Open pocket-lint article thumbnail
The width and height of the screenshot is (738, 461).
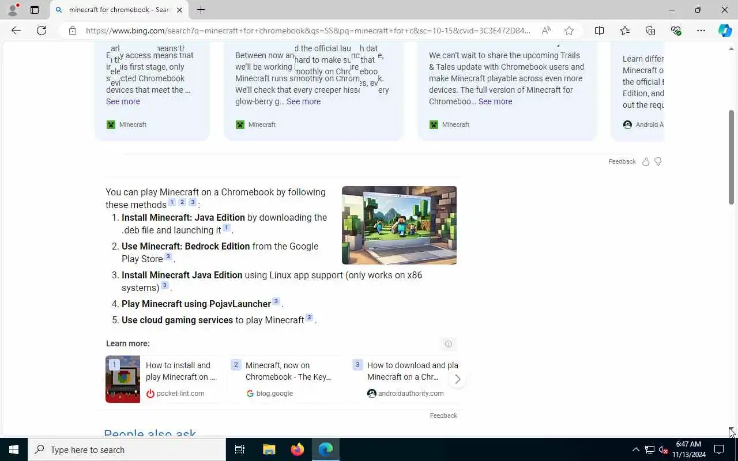123,379
